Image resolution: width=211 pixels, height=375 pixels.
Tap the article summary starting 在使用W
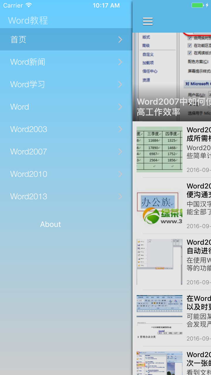[199, 264]
